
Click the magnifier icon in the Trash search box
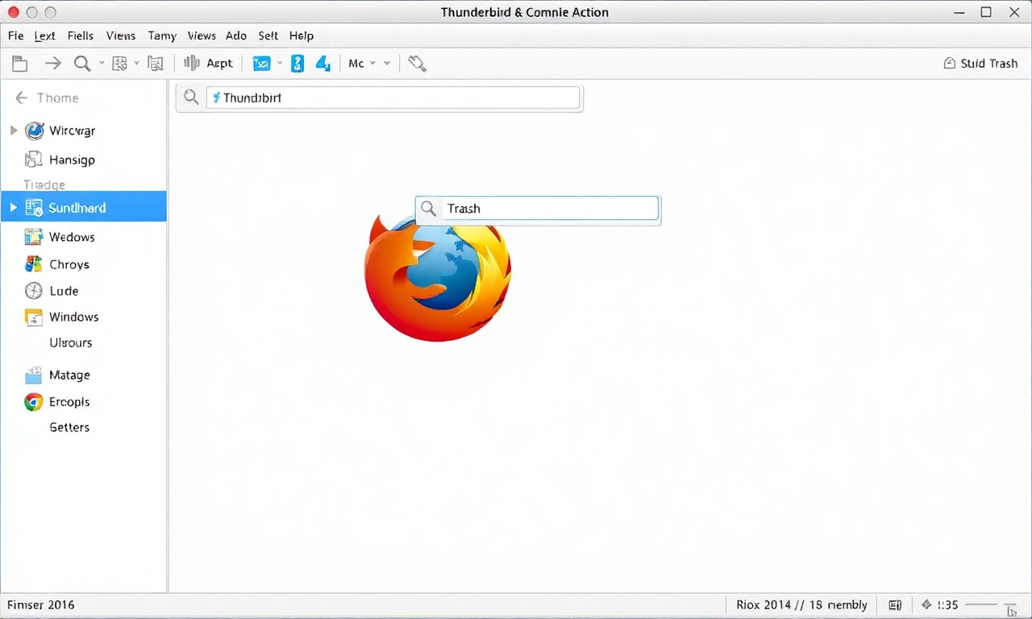(429, 208)
